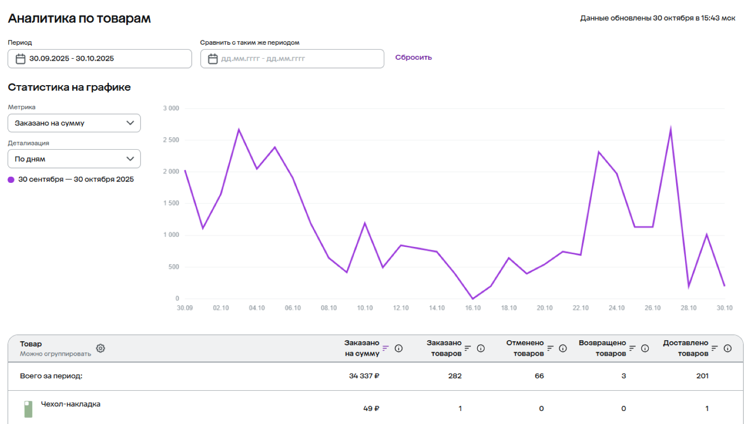Focus the comparison period date input
This screenshot has height=424, width=744.
point(299,59)
